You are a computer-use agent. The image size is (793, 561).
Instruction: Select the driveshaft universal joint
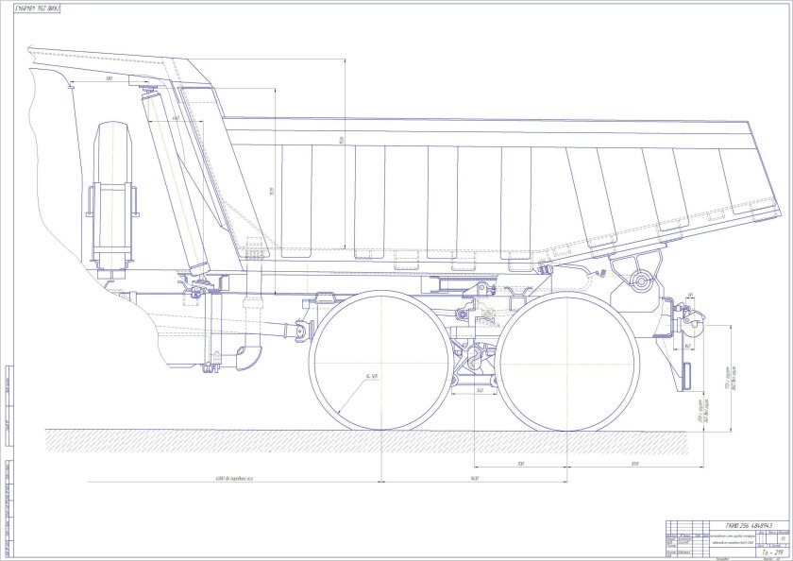point(304,331)
